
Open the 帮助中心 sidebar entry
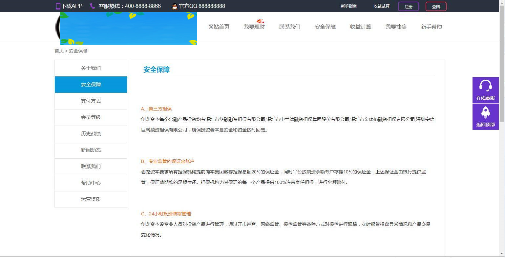(x=91, y=183)
